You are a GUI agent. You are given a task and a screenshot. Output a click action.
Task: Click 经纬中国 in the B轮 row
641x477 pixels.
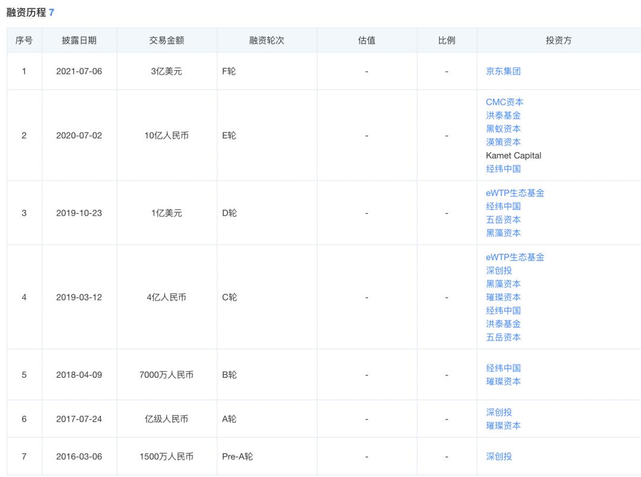coord(503,368)
